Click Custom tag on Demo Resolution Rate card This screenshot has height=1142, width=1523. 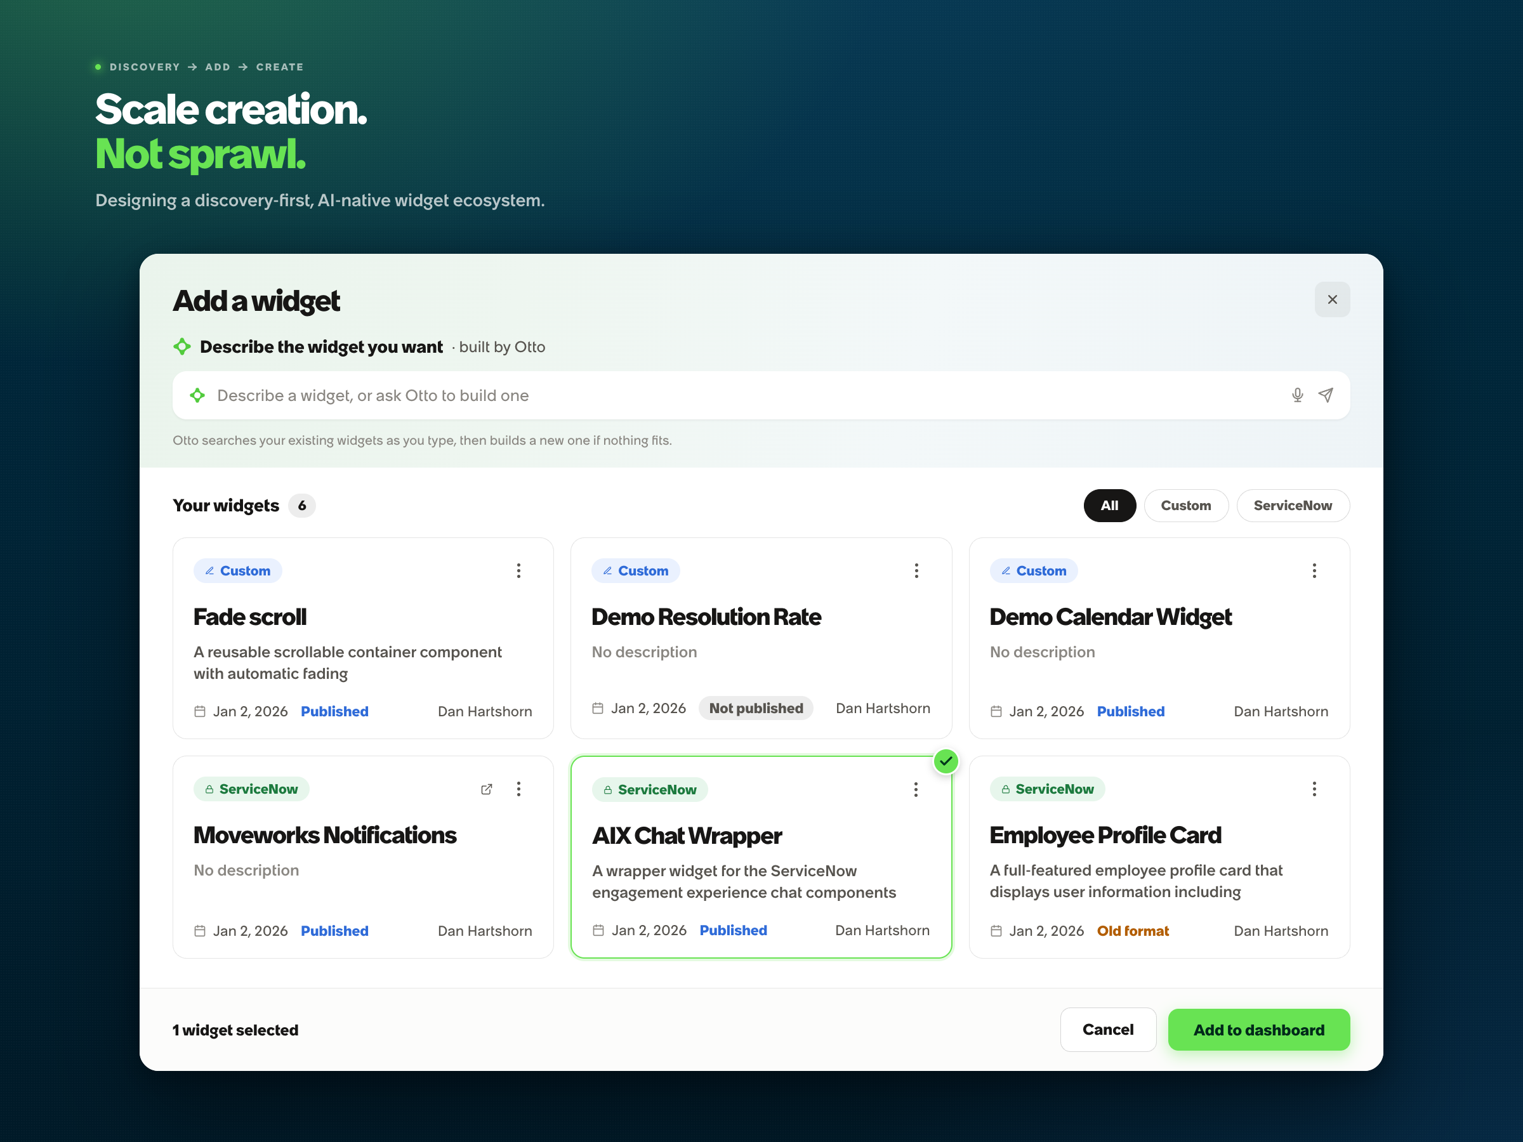pos(635,570)
